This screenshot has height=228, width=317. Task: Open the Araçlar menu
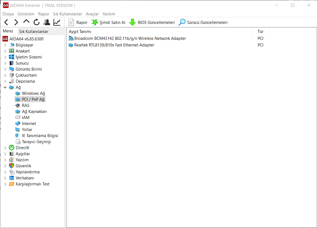tap(92, 14)
